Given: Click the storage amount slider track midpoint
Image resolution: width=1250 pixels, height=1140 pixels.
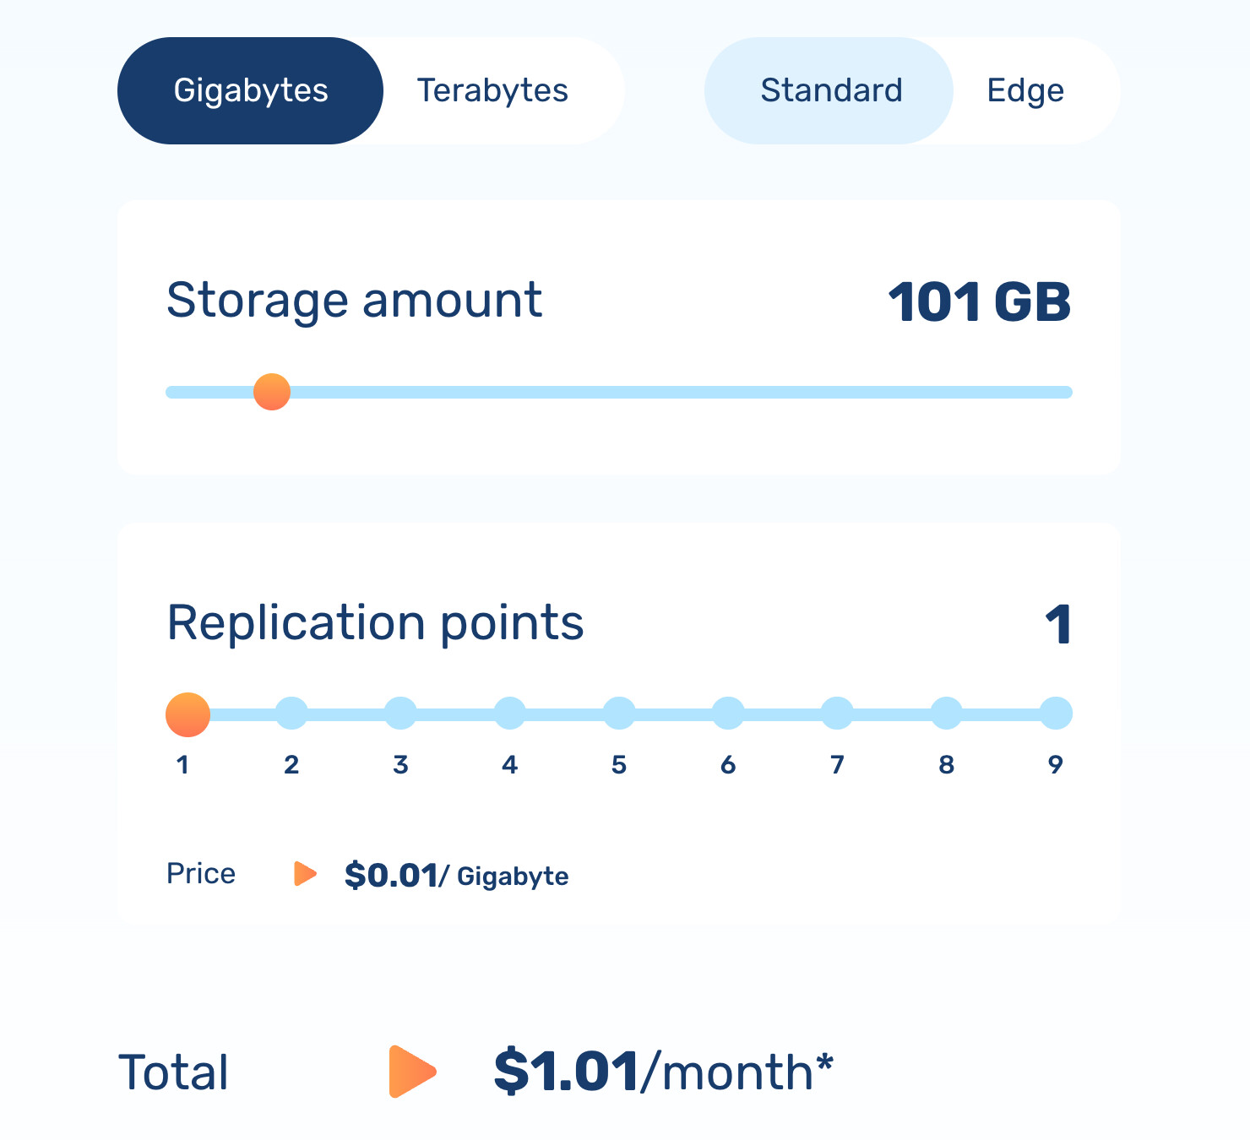Looking at the screenshot, I should tap(619, 392).
